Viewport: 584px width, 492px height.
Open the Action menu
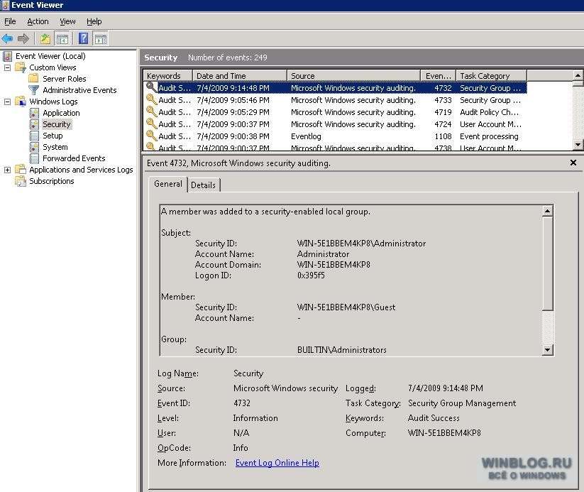coord(38,21)
